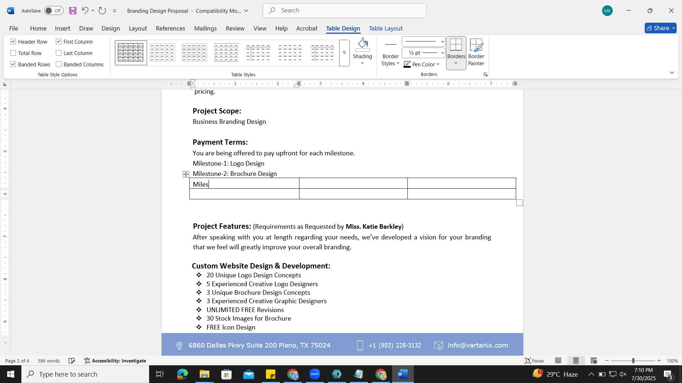The width and height of the screenshot is (682, 383).
Task: Click the Borders grid icon
Action: tap(456, 45)
